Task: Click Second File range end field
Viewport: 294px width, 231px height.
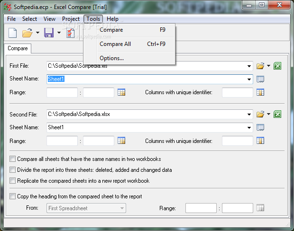Action: tap(99, 141)
